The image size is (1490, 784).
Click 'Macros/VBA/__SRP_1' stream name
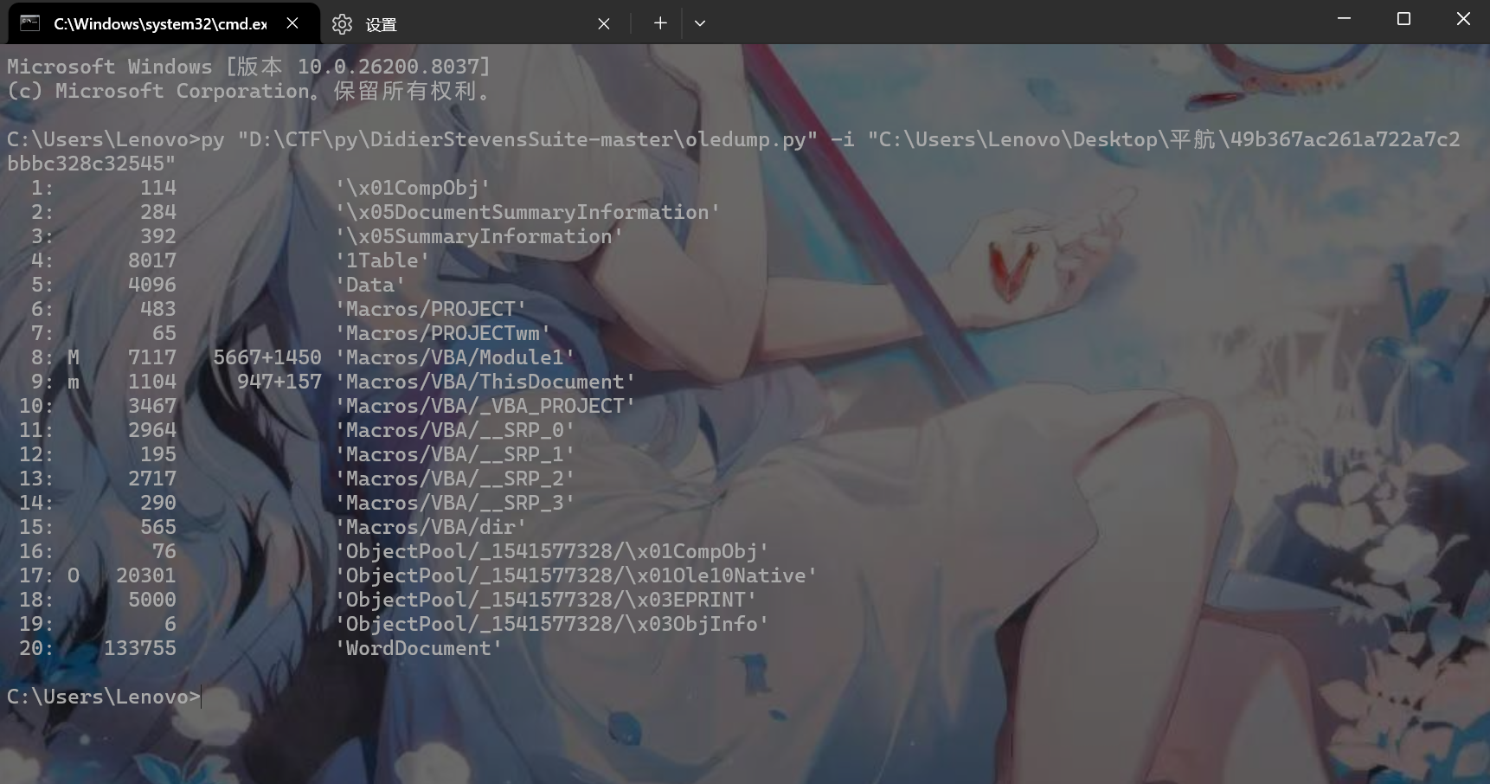(455, 454)
